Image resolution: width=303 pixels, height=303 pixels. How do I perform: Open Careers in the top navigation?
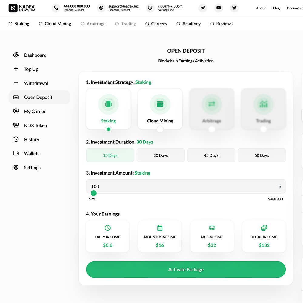156,24
